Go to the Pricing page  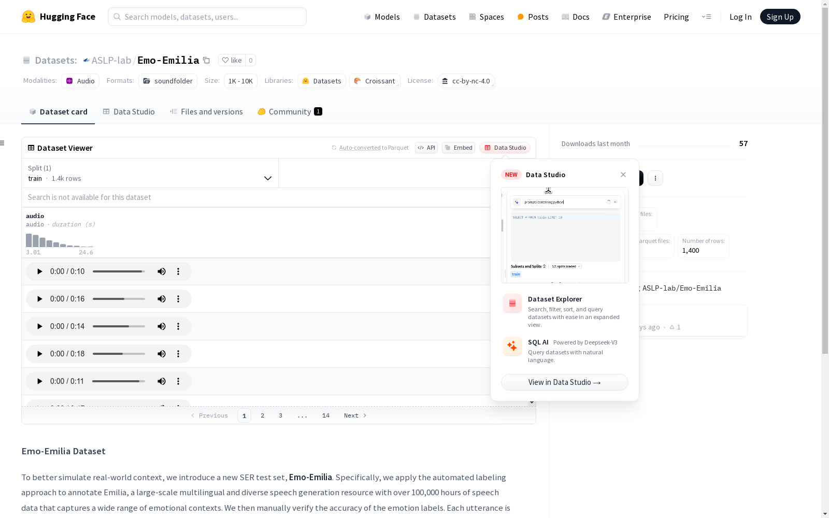[676, 17]
